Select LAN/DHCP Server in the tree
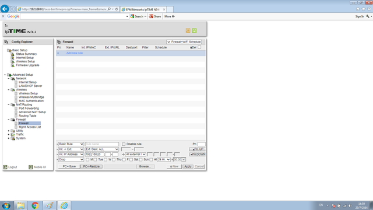373x210 pixels. (x=30, y=86)
